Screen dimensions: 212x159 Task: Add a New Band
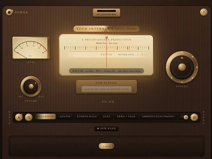[x=107, y=129]
